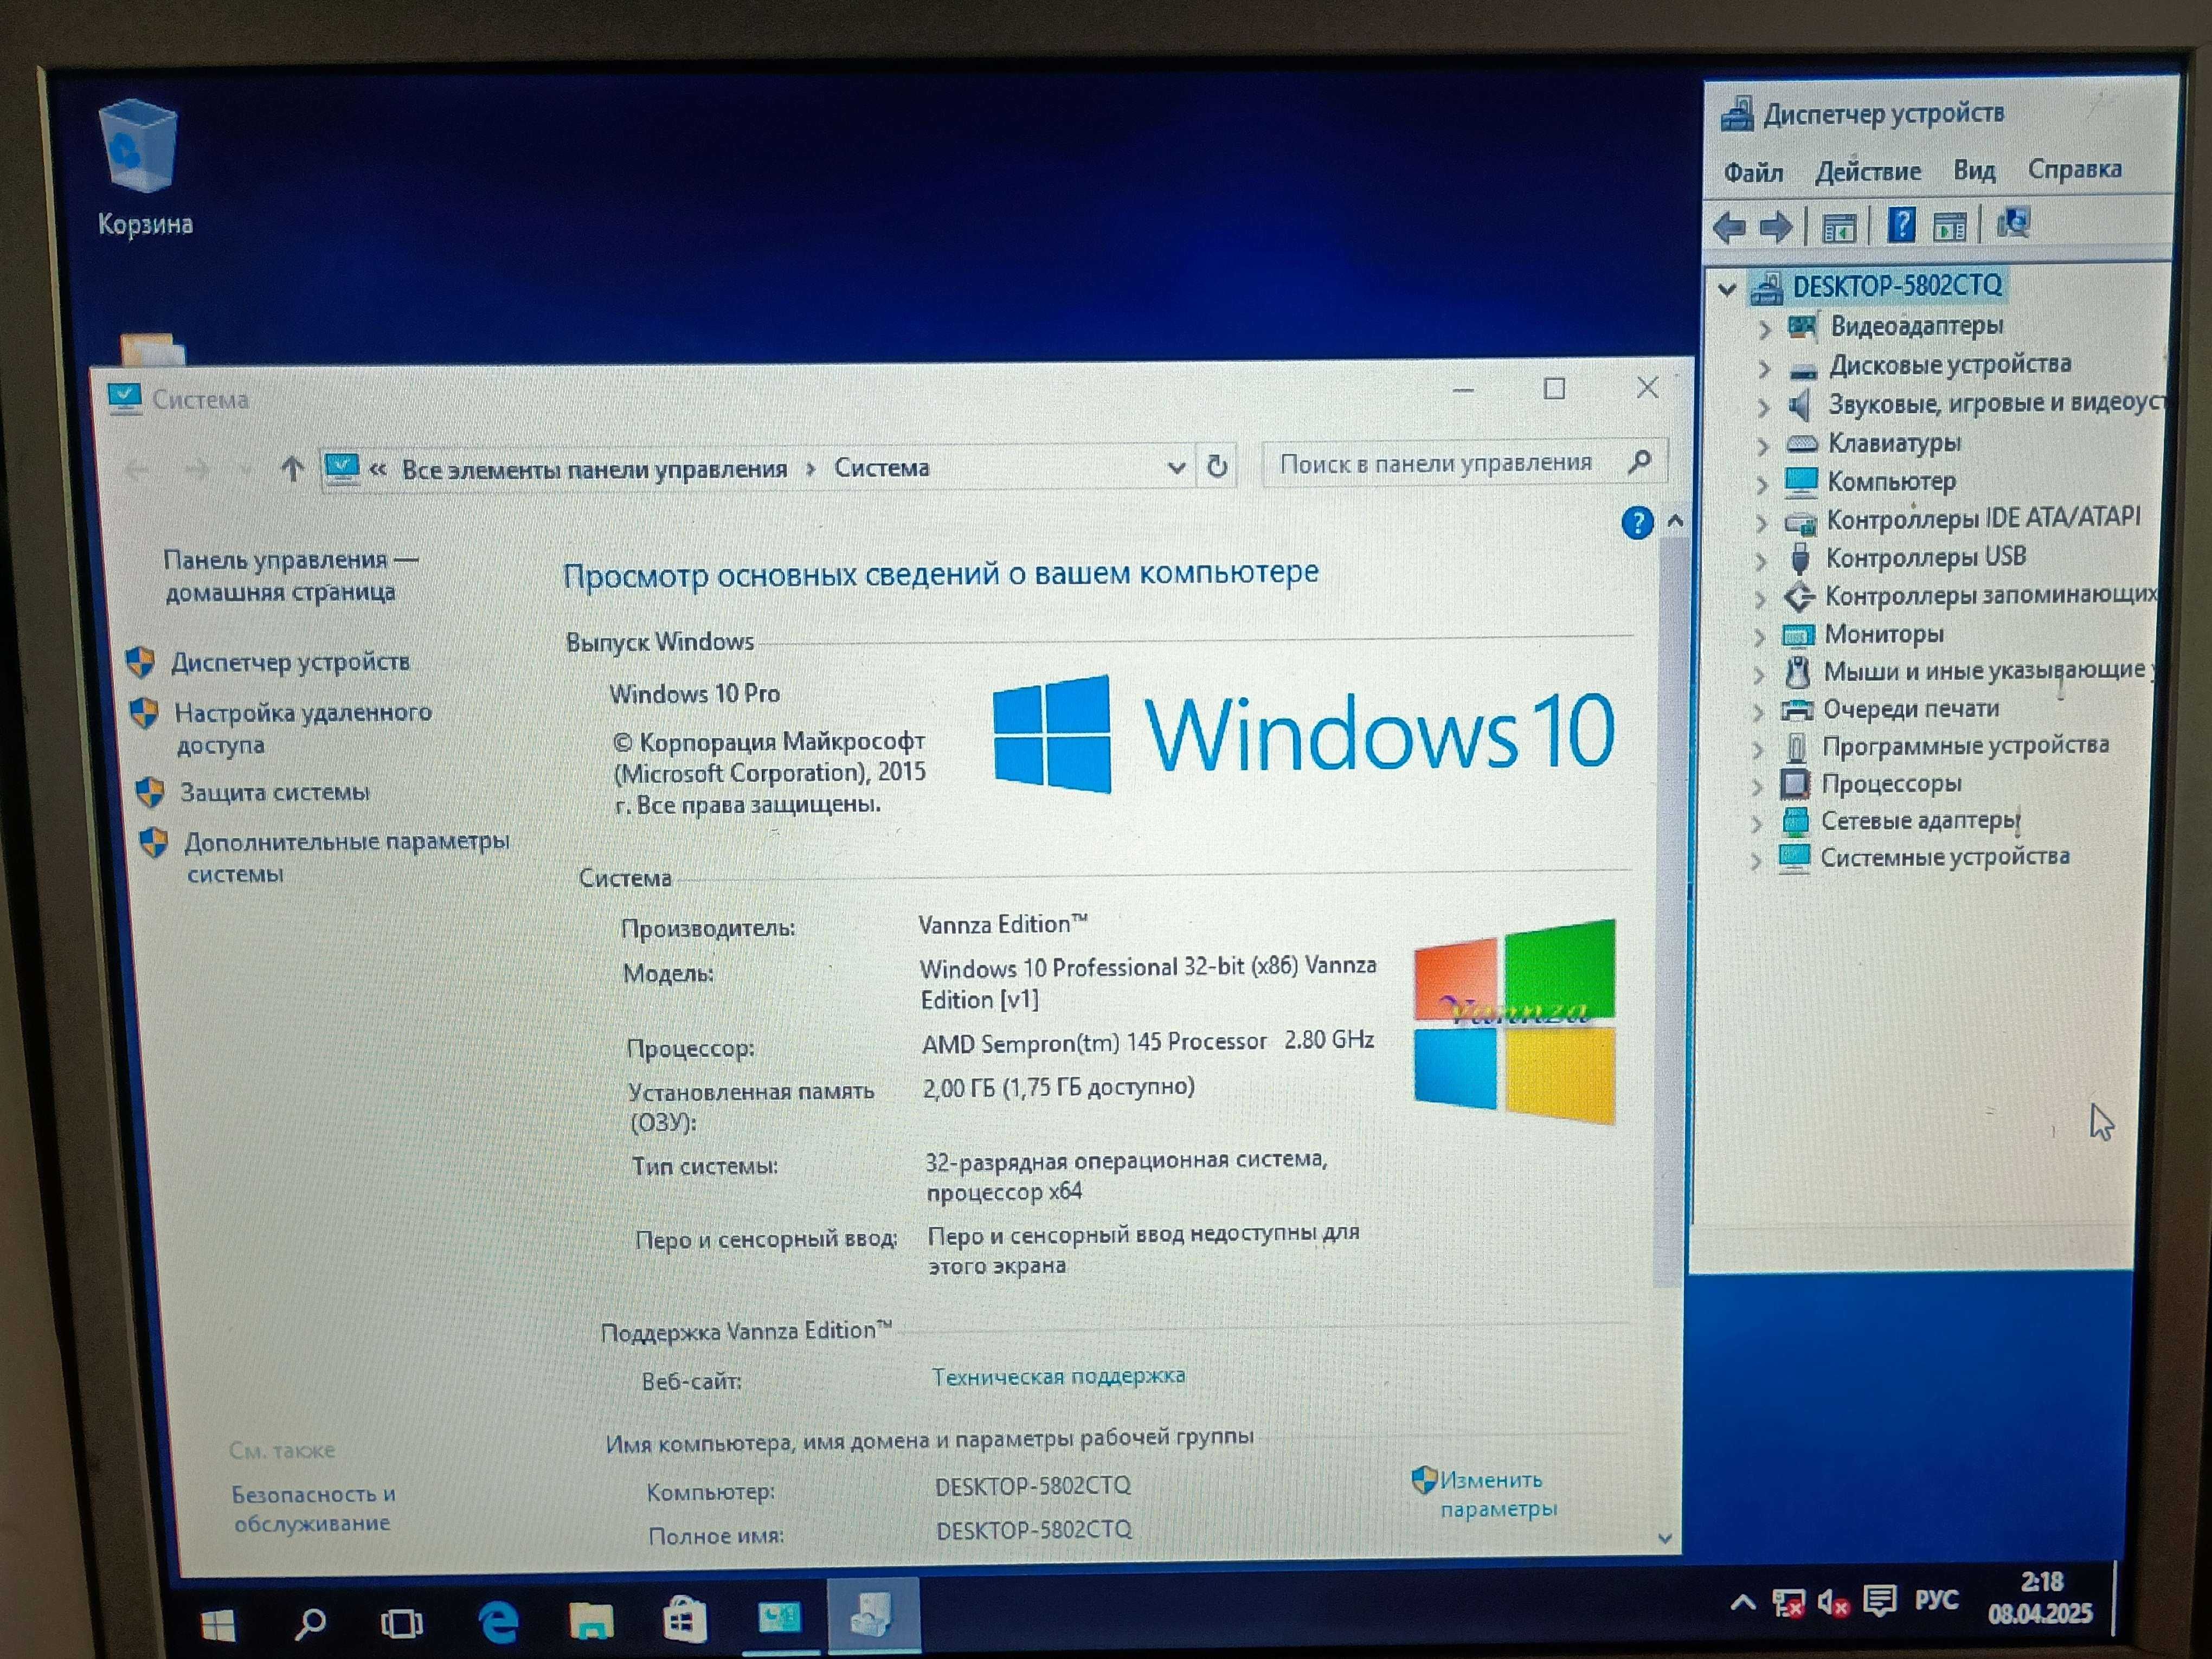Click the Защита системы link

[274, 792]
